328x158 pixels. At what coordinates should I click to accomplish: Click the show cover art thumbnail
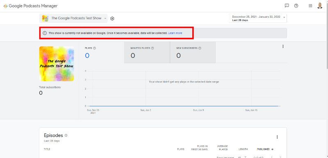pos(57,64)
